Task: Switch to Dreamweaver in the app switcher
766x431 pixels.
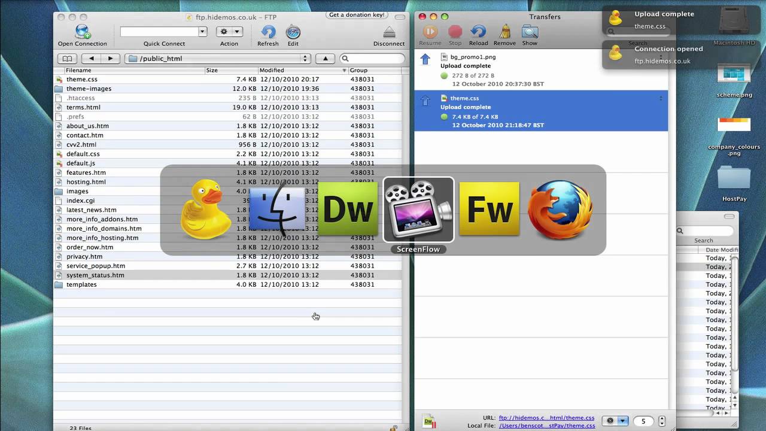Action: pos(348,210)
